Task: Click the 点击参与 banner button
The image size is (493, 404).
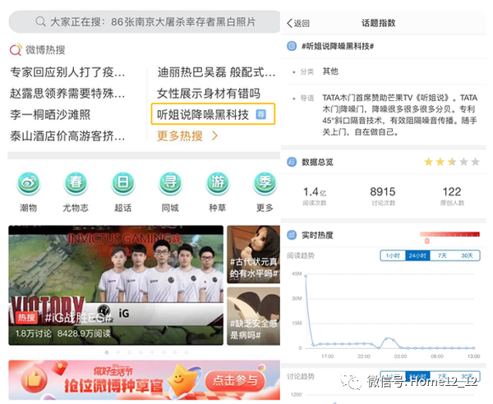Action: coord(235,380)
